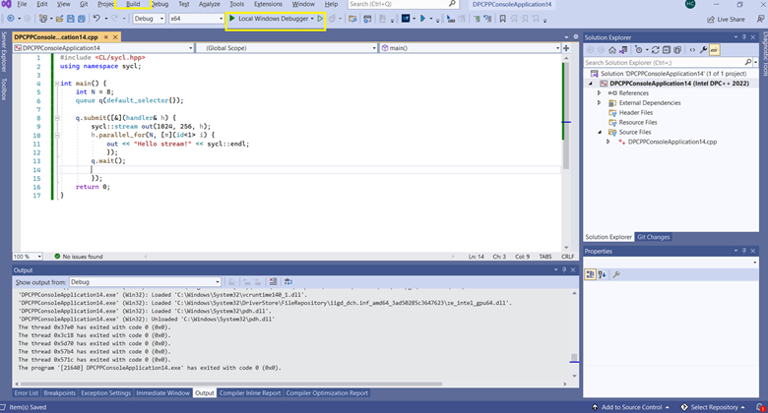Image resolution: width=768 pixels, height=413 pixels.
Task: Start debugging with the green play arrow
Action: (x=232, y=18)
